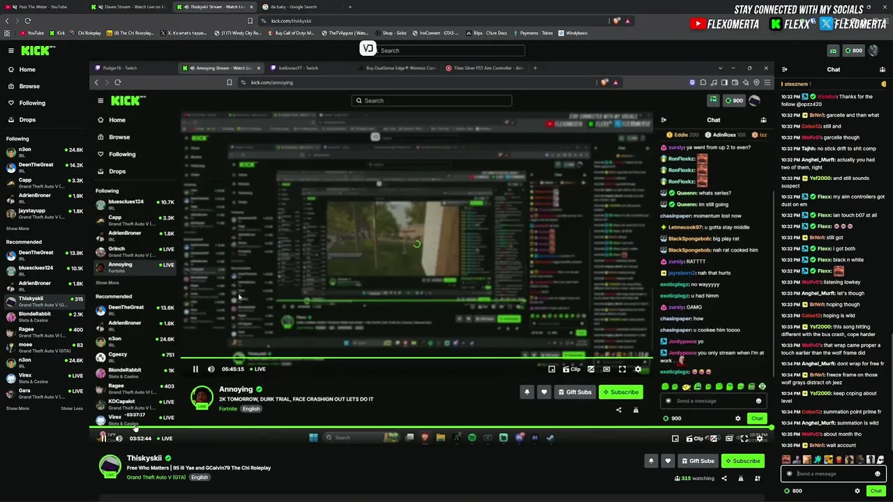Open outer chat settings gear
The image size is (893, 502).
857,491
